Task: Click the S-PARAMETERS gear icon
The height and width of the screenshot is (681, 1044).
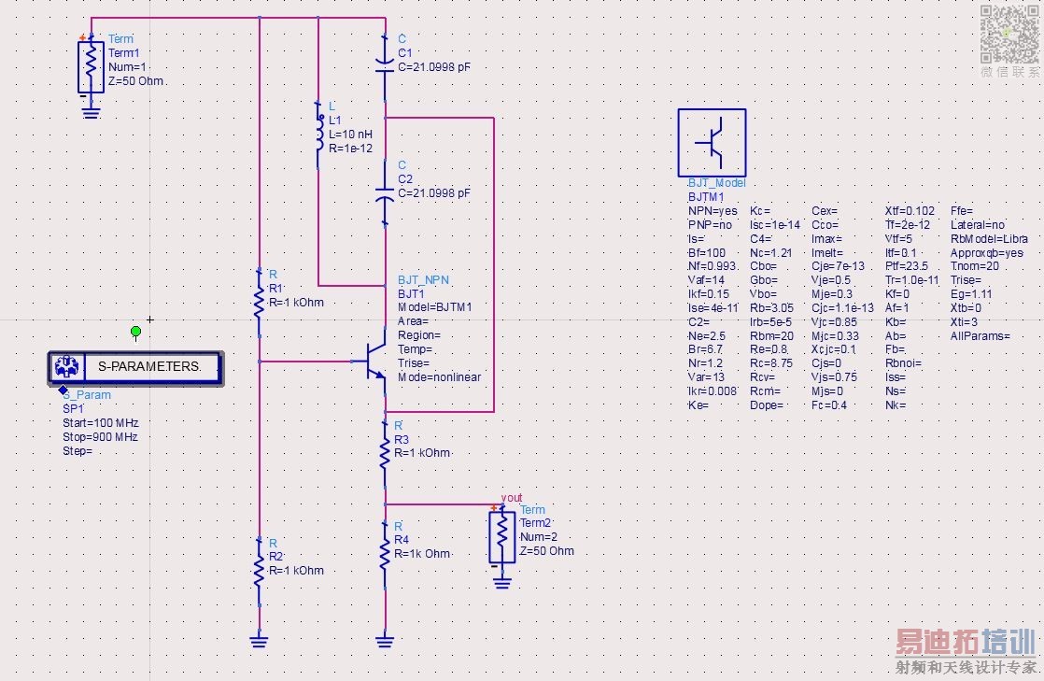Action: click(66, 366)
